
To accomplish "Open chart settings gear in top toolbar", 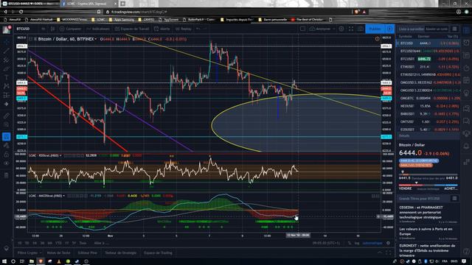I will click(x=341, y=29).
